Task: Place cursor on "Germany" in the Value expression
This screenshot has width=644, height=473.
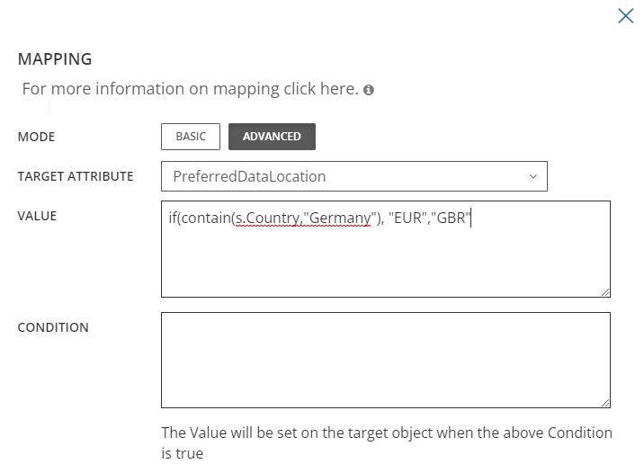Action: point(339,219)
